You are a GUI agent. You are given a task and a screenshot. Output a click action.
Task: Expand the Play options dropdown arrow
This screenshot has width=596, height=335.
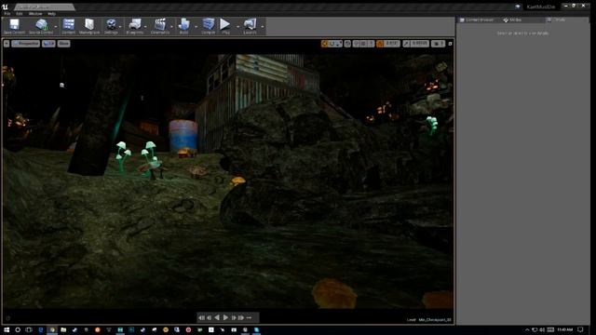click(x=238, y=27)
